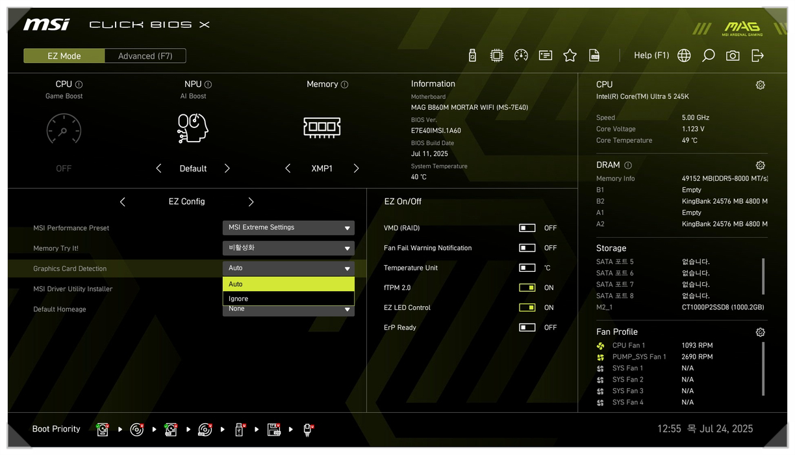Click next arrow beside XMP1 memory profile
The width and height of the screenshot is (795, 455).
tap(356, 168)
